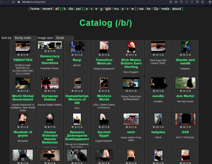
Task: Open the profile account icon
Action: [x=202, y=2]
